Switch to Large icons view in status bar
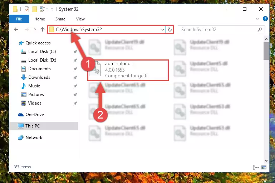 pos(264,167)
